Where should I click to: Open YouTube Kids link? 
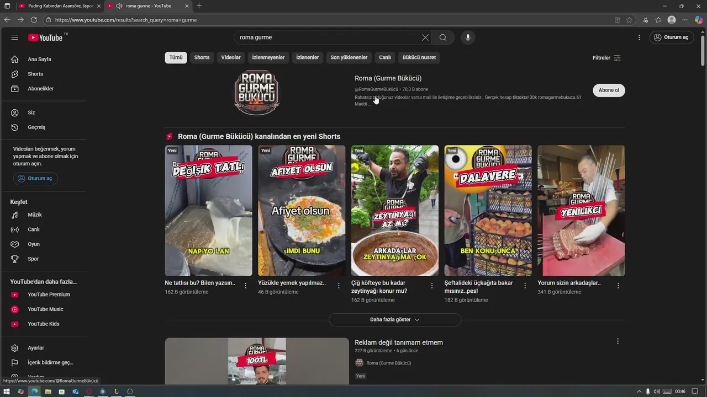point(44,324)
